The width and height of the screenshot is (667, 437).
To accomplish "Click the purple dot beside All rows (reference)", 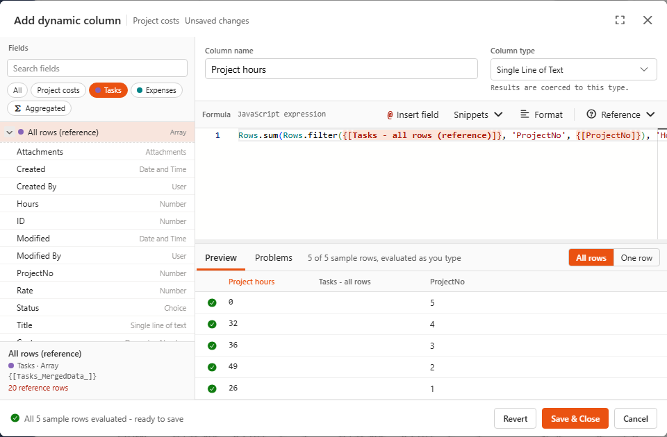I will [x=21, y=132].
